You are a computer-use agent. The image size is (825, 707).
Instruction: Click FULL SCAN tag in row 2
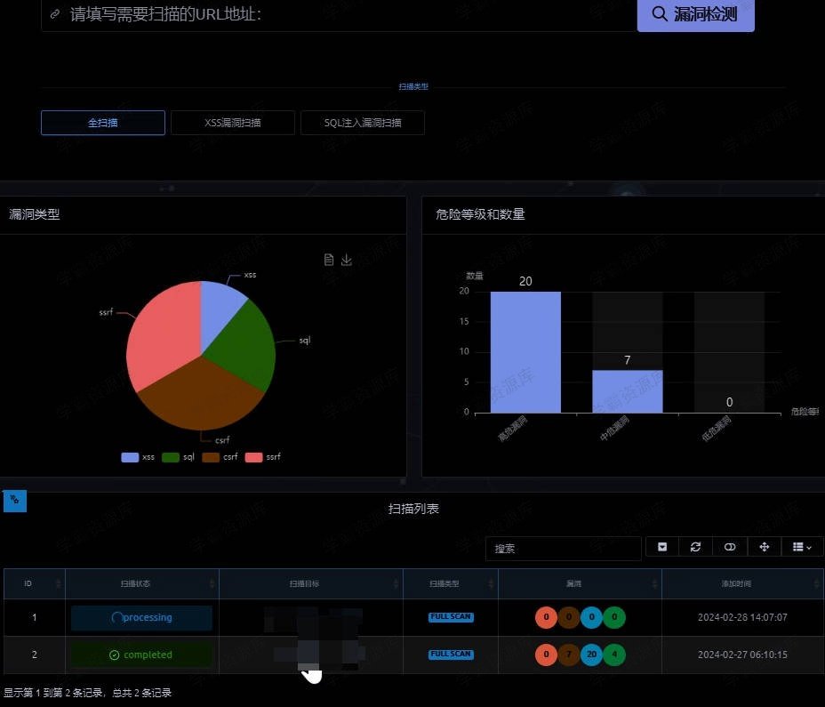point(451,655)
